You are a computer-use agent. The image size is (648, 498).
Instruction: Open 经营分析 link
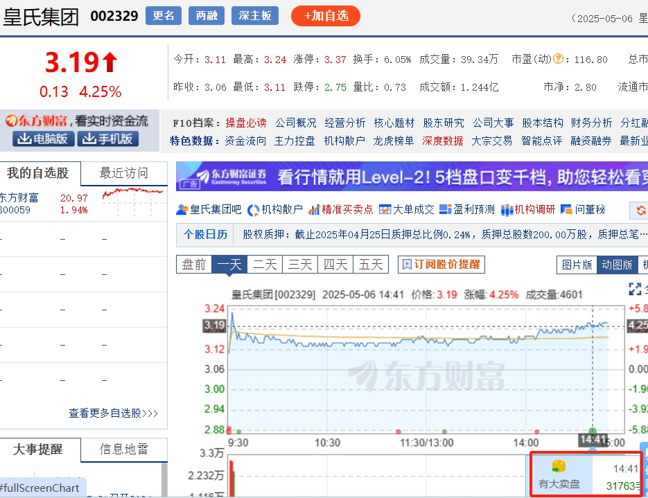(x=344, y=123)
